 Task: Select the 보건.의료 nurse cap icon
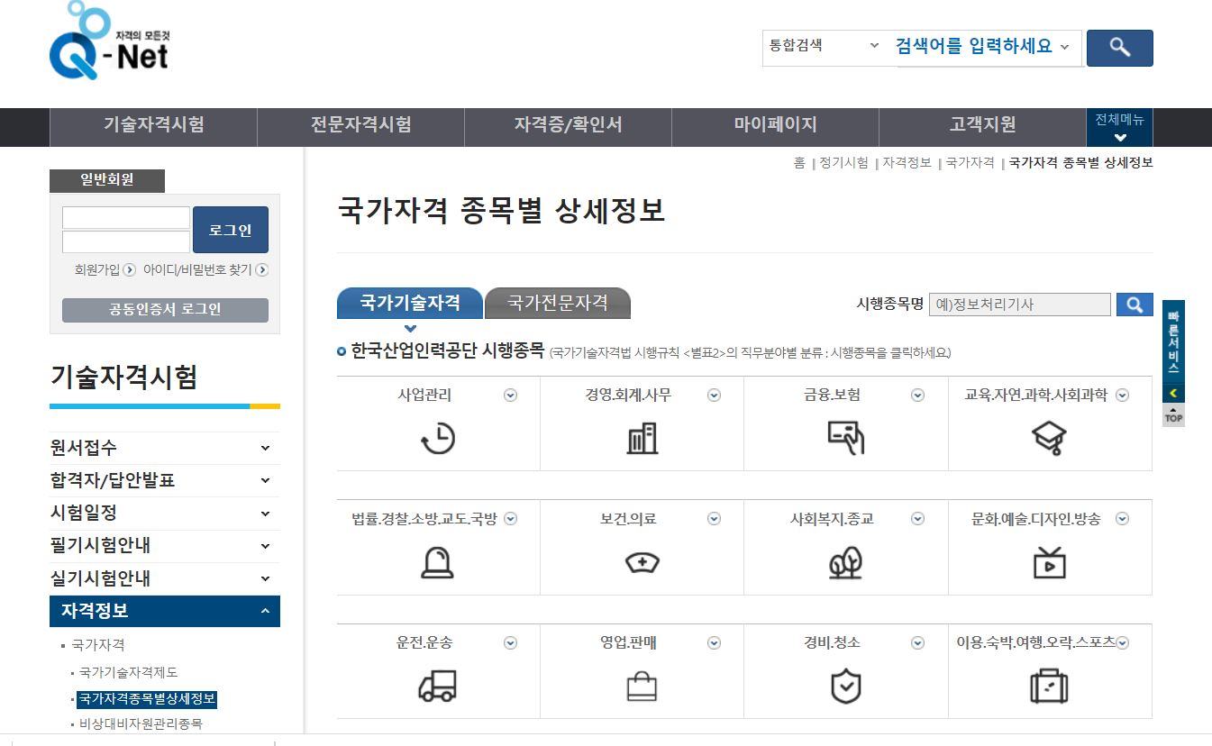[642, 564]
